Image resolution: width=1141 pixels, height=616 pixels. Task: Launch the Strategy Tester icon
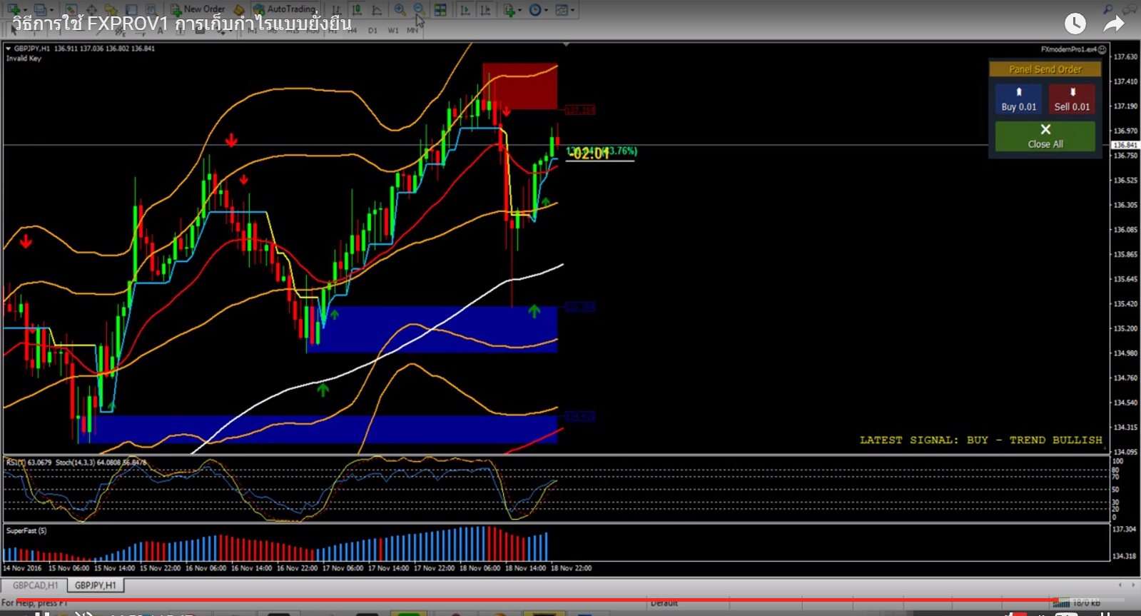coord(151,9)
